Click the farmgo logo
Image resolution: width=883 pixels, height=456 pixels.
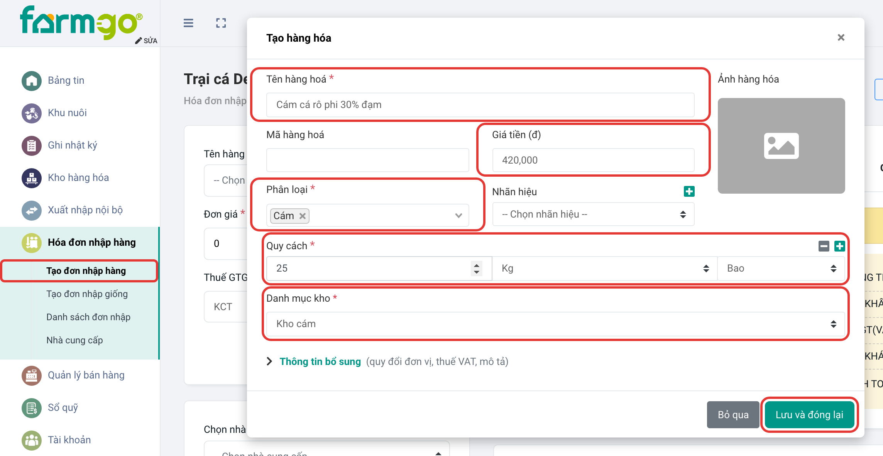point(81,22)
